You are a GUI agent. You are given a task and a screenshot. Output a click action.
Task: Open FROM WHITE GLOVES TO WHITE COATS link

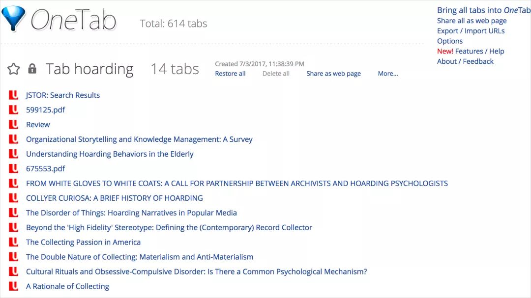pos(236,183)
